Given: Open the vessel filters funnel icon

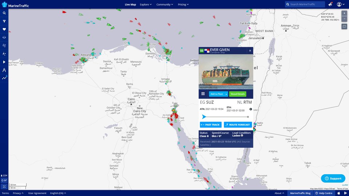Looking at the screenshot, I should tap(4, 21).
